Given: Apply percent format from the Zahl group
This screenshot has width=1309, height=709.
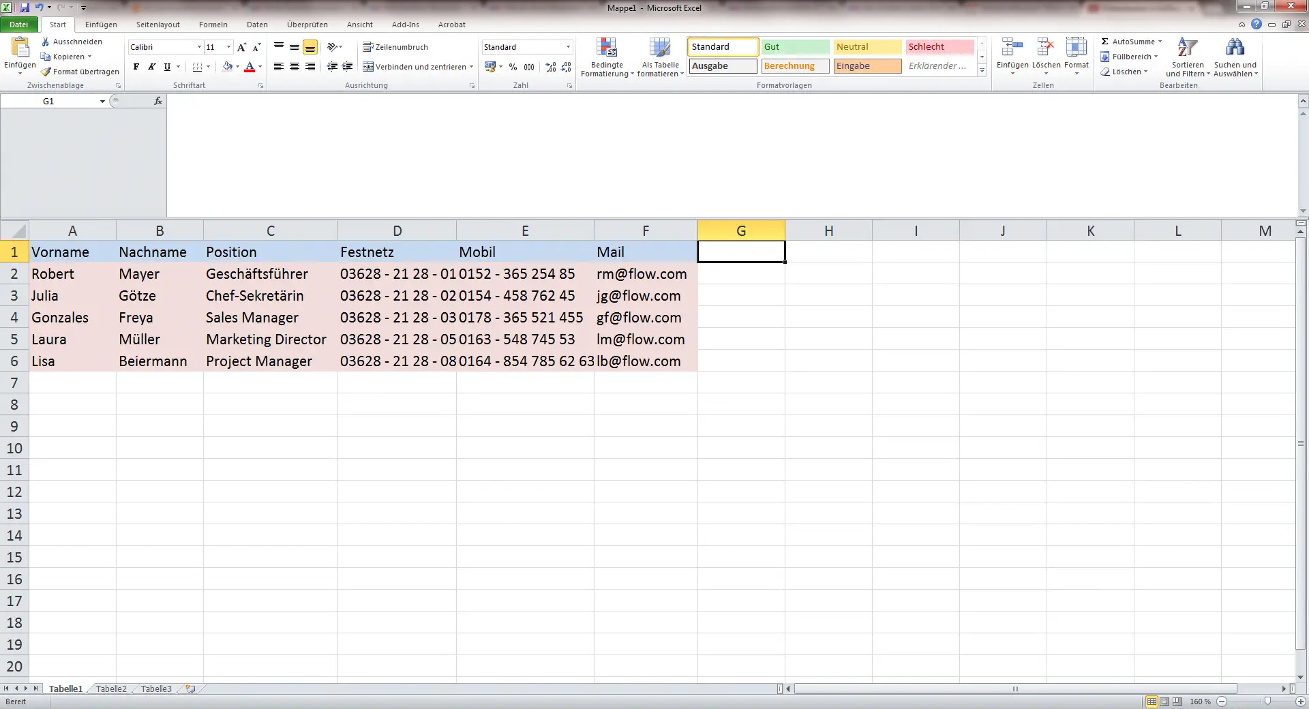Looking at the screenshot, I should [513, 67].
